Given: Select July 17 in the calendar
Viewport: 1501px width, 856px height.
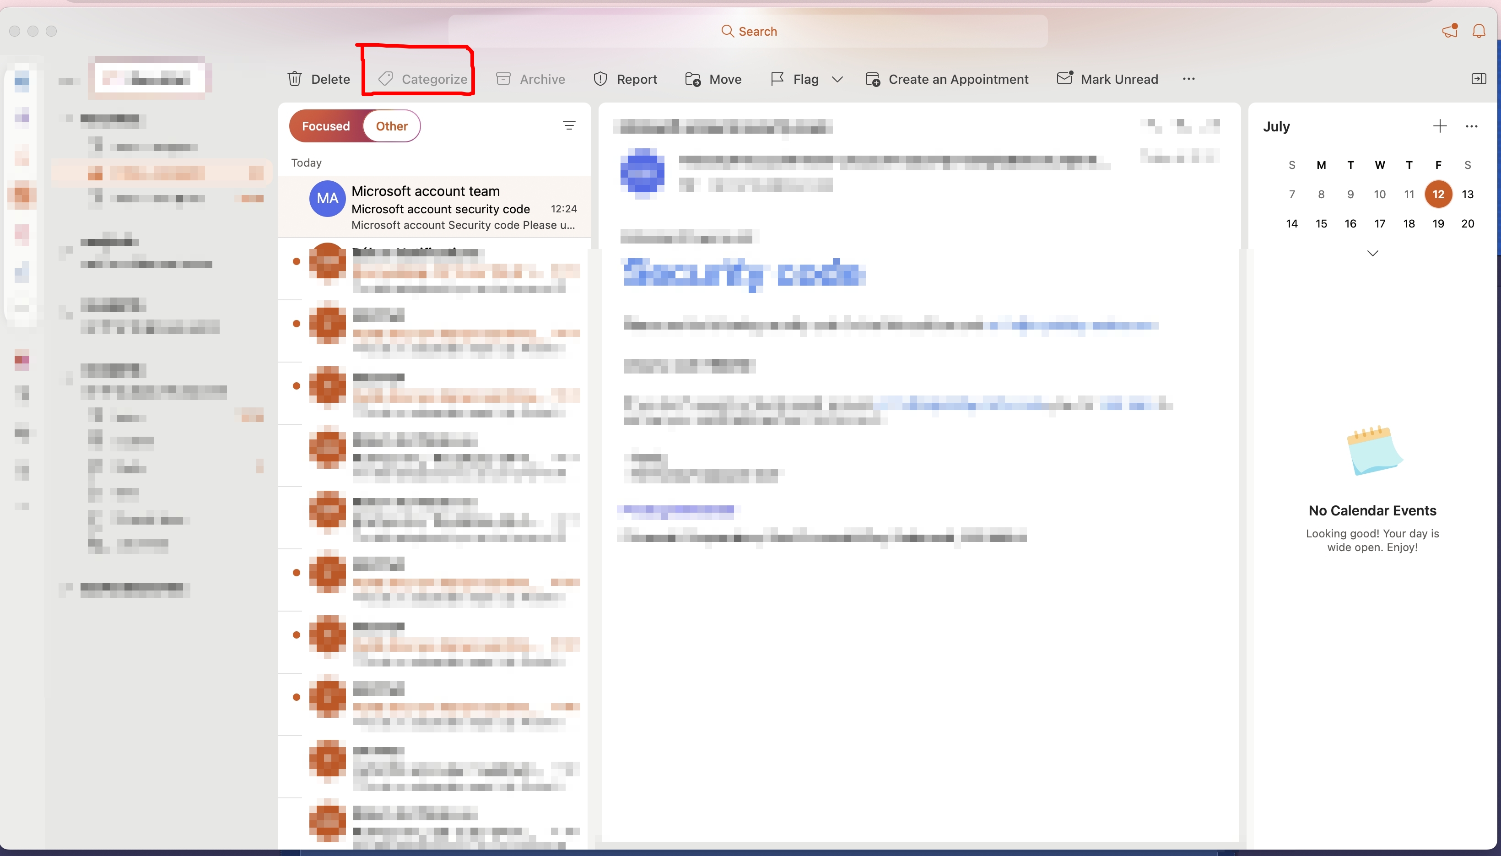Looking at the screenshot, I should (1379, 223).
